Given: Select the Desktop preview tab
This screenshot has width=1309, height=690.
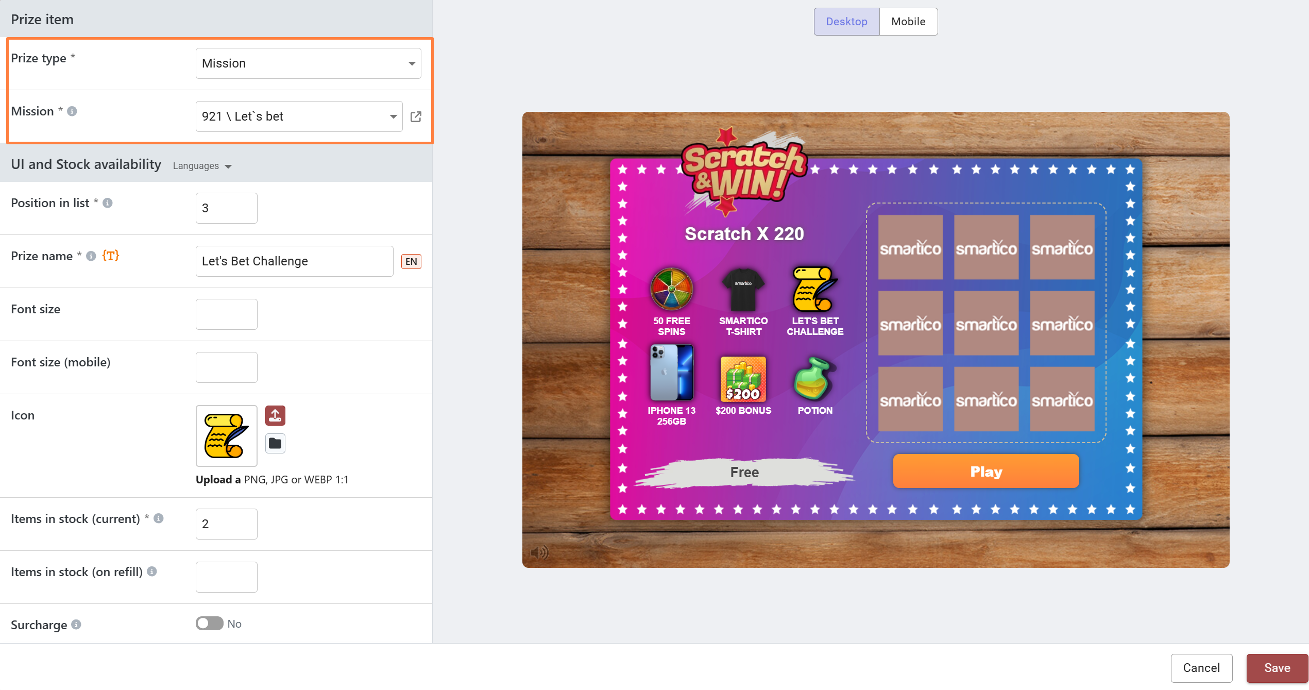Looking at the screenshot, I should (x=846, y=22).
